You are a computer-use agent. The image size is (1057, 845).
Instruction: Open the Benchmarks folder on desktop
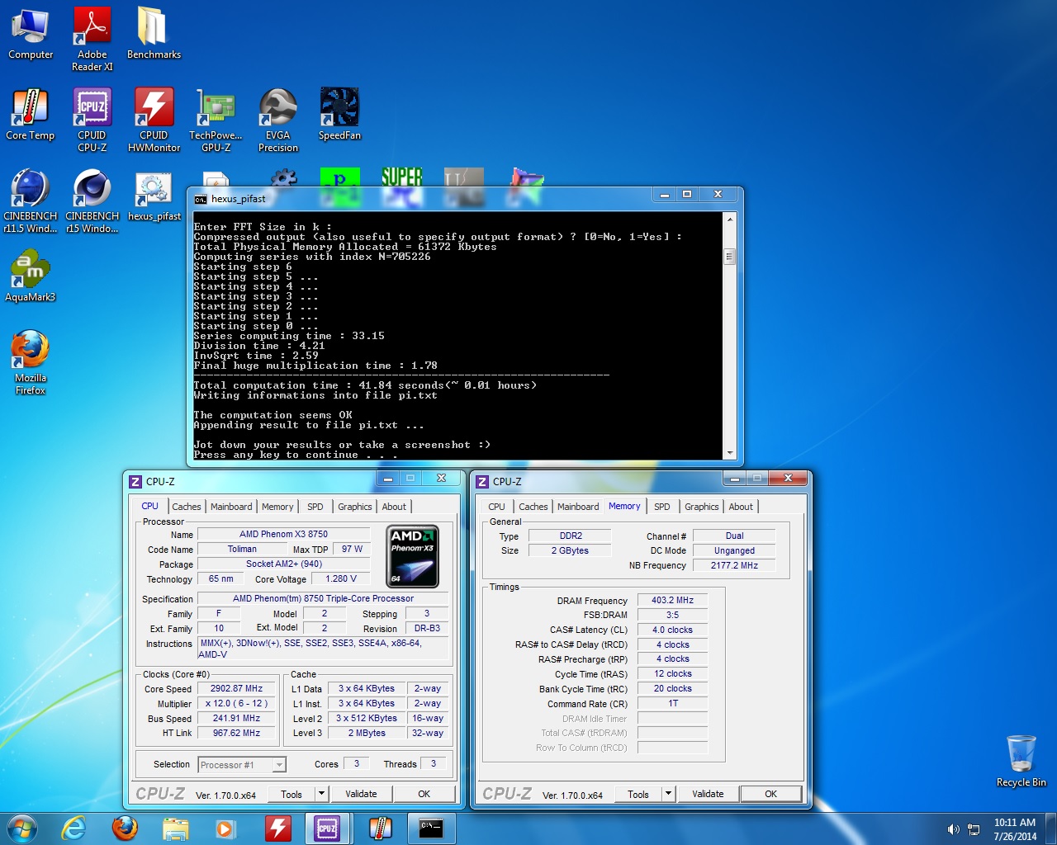point(154,33)
